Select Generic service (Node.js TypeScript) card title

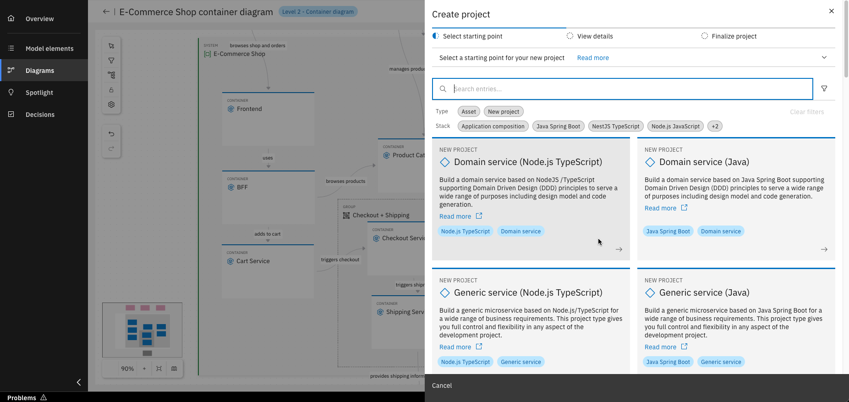[528, 292]
